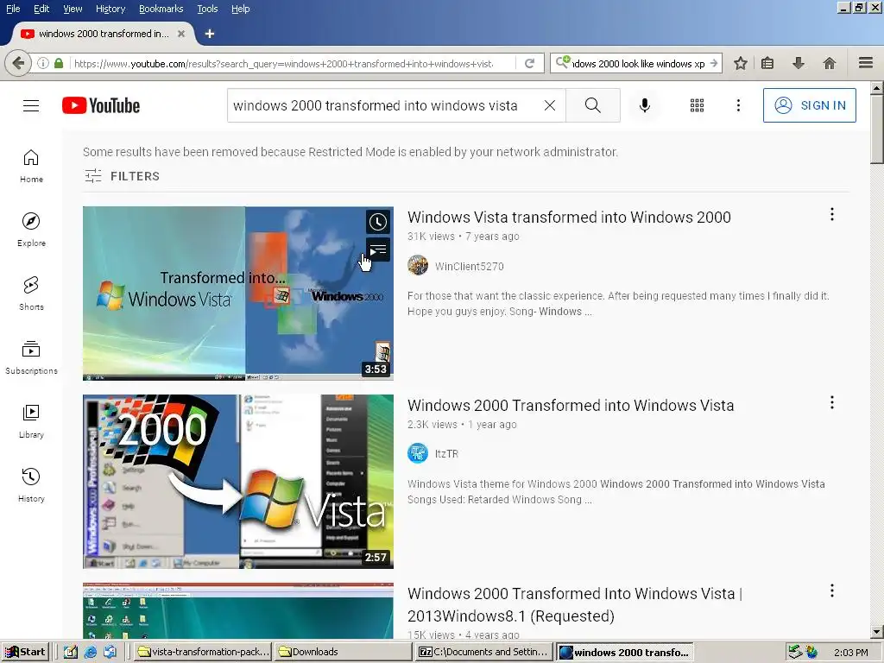The width and height of the screenshot is (884, 663).
Task: Open the 2013Windows8.1 (Requested) video title
Action: click(x=575, y=604)
